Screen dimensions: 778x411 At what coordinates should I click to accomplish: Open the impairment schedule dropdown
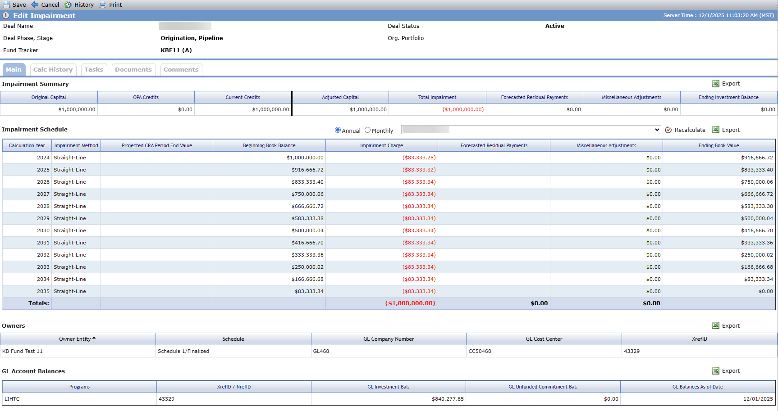531,130
